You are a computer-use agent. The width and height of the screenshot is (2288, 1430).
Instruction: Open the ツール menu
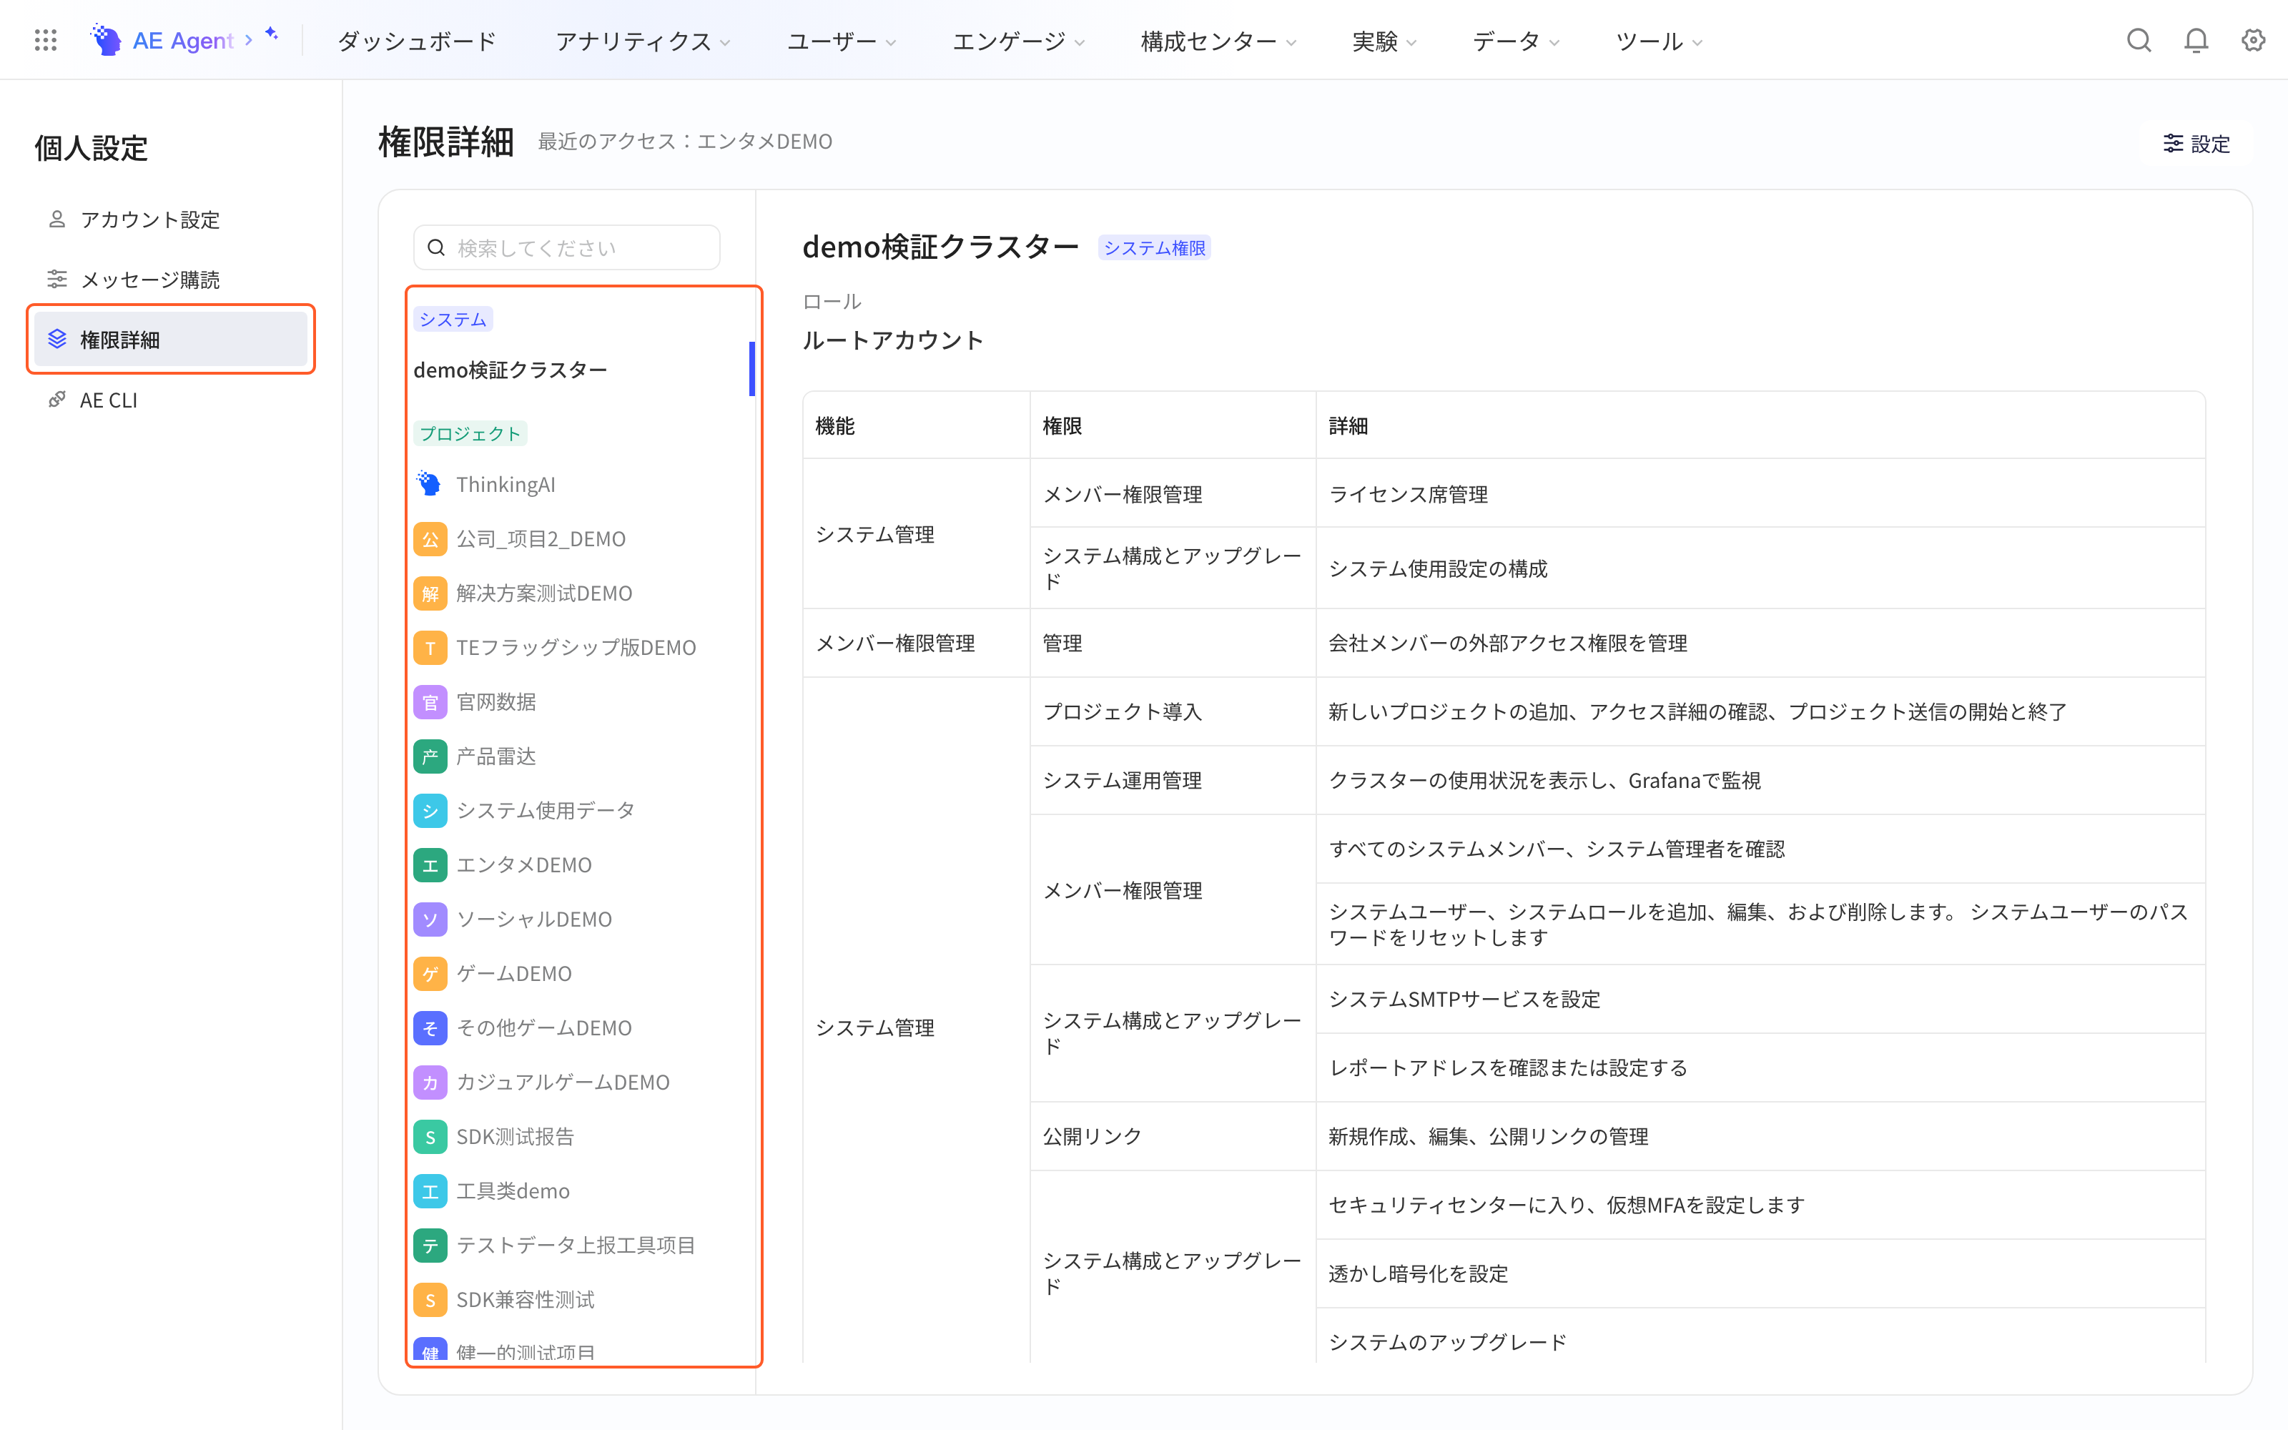pos(1658,41)
